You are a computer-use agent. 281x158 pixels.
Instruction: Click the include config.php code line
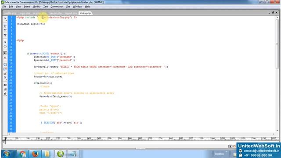47,18
